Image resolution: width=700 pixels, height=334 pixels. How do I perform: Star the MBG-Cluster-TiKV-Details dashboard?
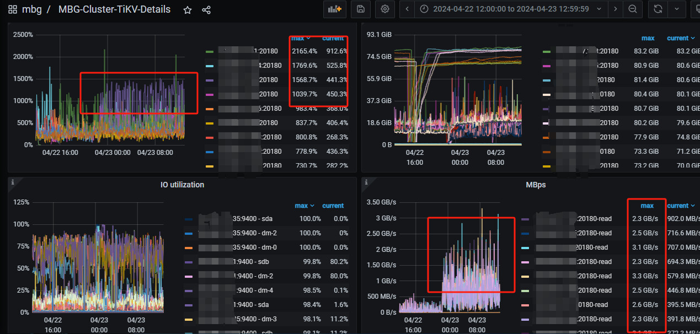click(188, 9)
